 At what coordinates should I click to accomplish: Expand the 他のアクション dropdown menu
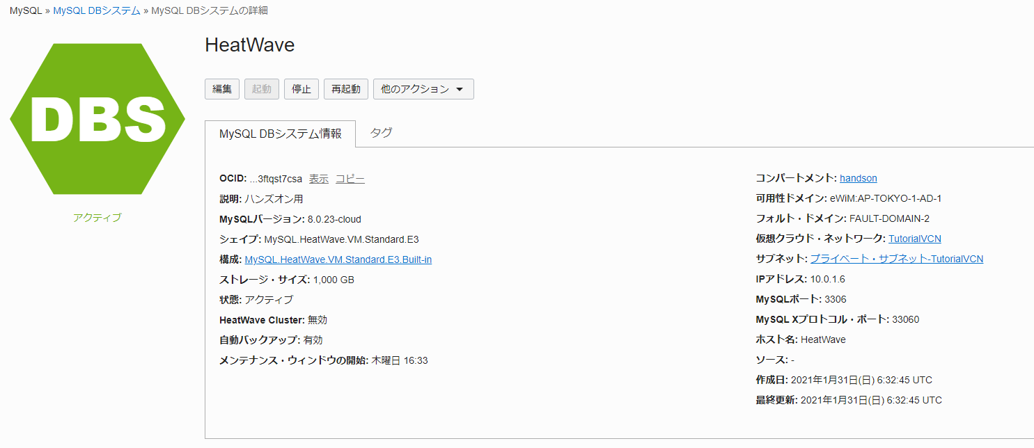click(423, 88)
